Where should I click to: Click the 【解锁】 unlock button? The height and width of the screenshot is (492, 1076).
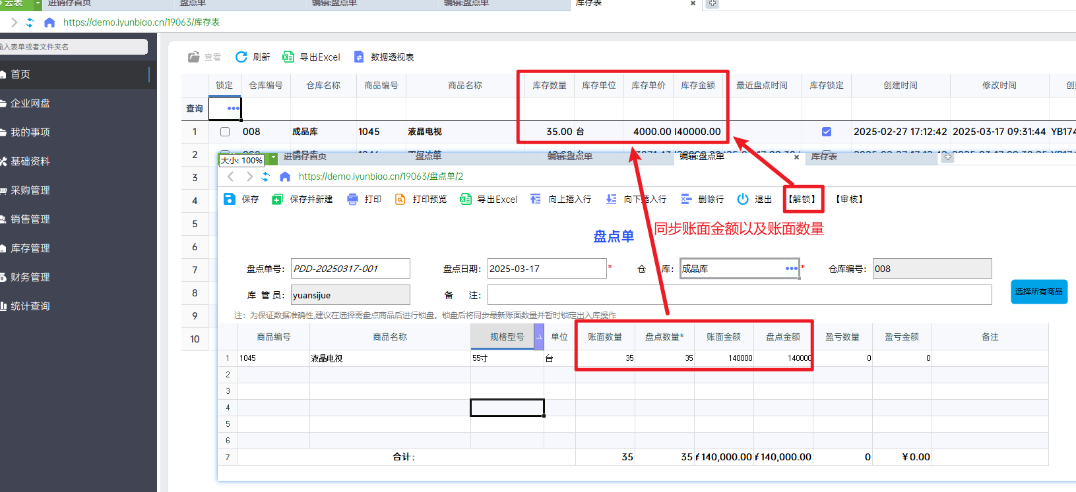802,199
